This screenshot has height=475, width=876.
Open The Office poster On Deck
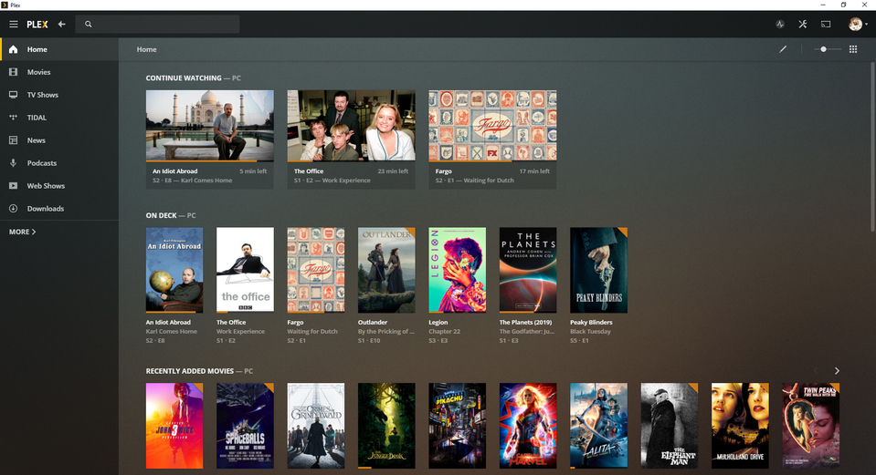[x=245, y=270]
